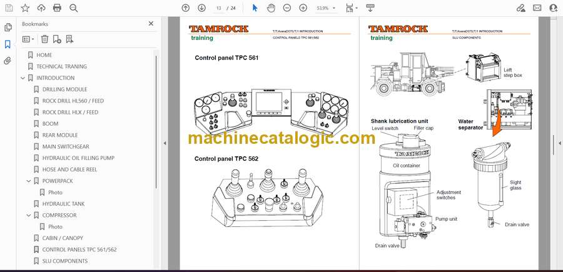Open the zoom level dropdown 53.9%
The image size is (563, 272).
click(x=326, y=8)
